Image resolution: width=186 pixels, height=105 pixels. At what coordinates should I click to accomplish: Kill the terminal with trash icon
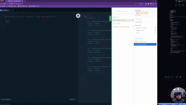click(180, 77)
